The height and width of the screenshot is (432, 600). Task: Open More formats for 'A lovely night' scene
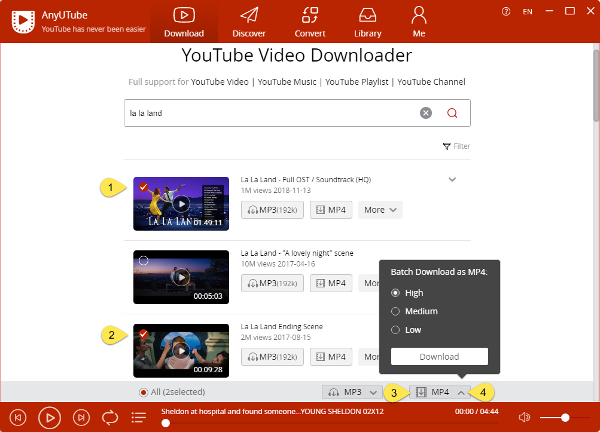point(369,283)
